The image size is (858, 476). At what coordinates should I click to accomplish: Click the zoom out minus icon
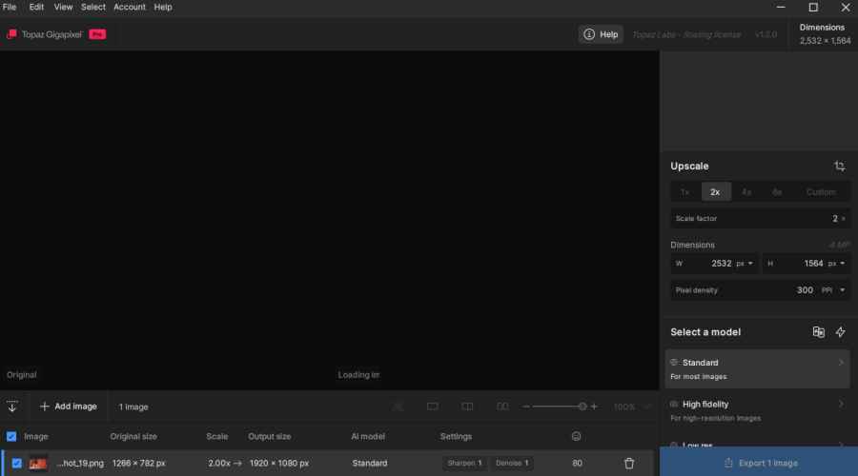click(x=526, y=407)
